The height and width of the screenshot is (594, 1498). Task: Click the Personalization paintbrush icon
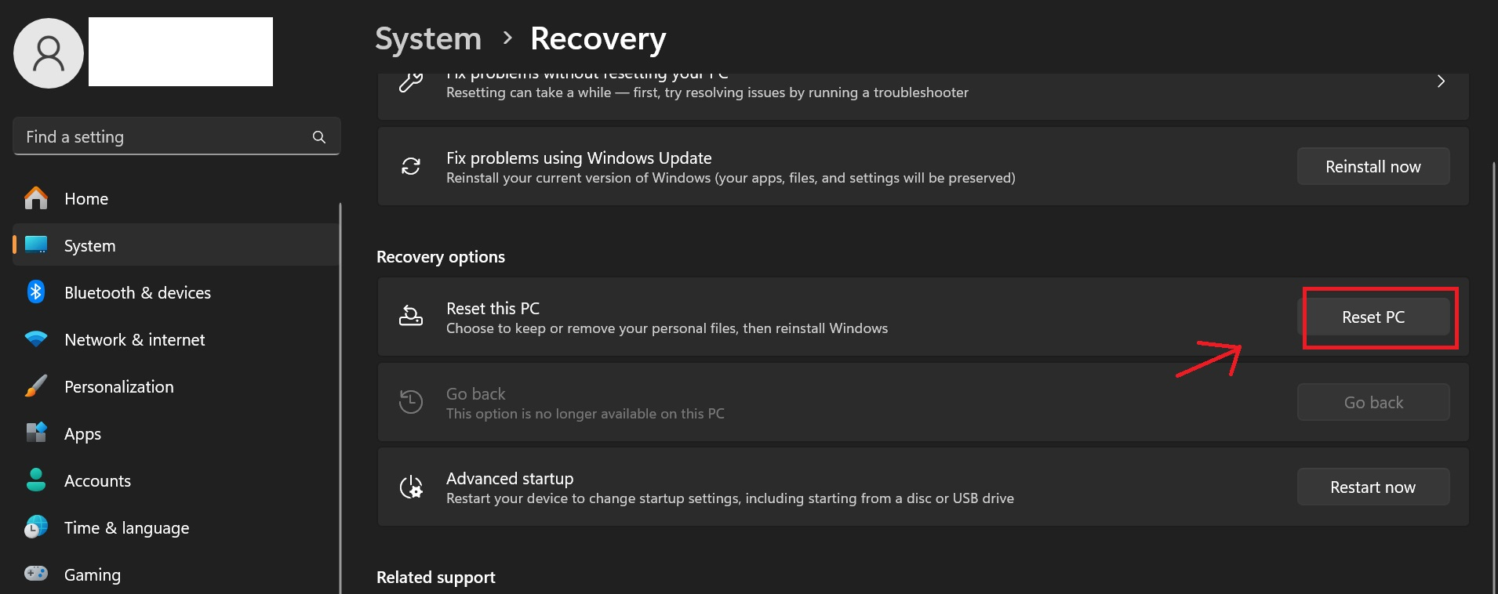tap(36, 386)
